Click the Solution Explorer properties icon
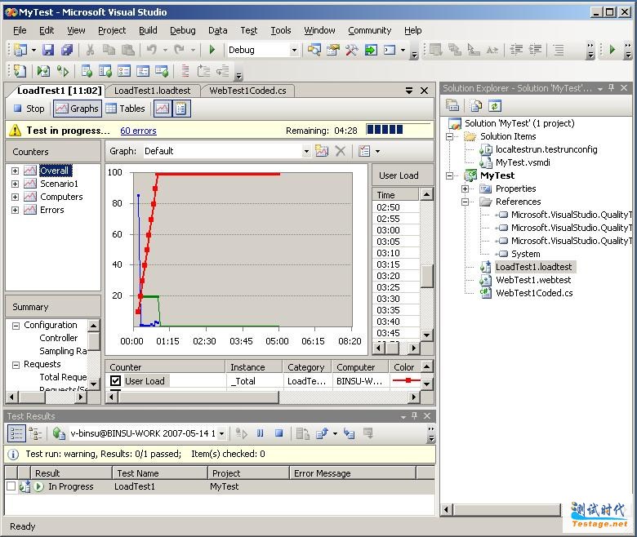Image resolution: width=637 pixels, height=537 pixels. [x=452, y=106]
